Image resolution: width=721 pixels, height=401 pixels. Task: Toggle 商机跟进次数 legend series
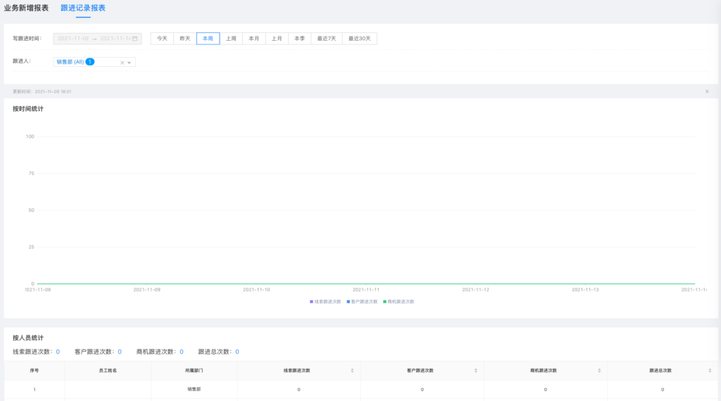tap(399, 301)
